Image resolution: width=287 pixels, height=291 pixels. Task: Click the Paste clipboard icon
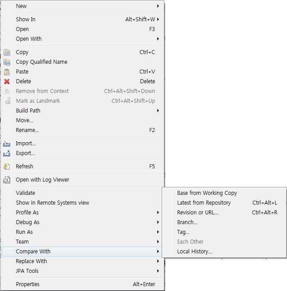coord(7,72)
